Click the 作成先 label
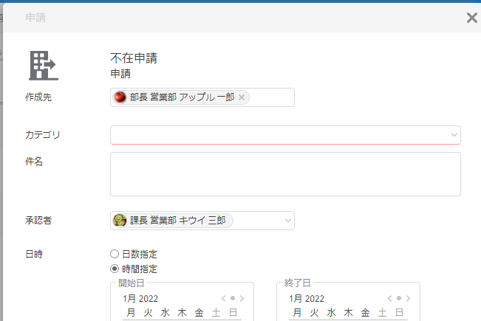 tap(38, 97)
